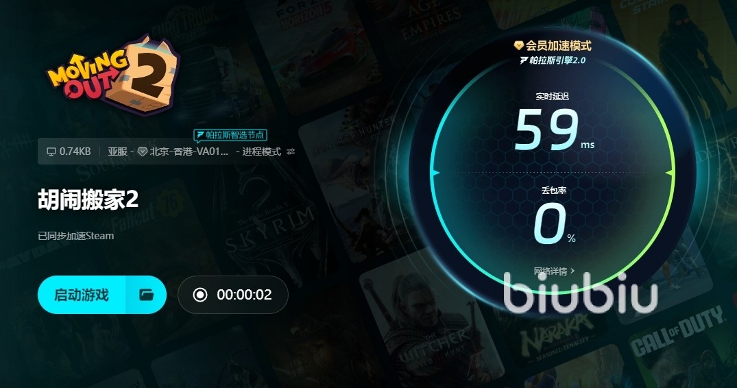
Task: Open the game folder icon button
Action: click(146, 295)
